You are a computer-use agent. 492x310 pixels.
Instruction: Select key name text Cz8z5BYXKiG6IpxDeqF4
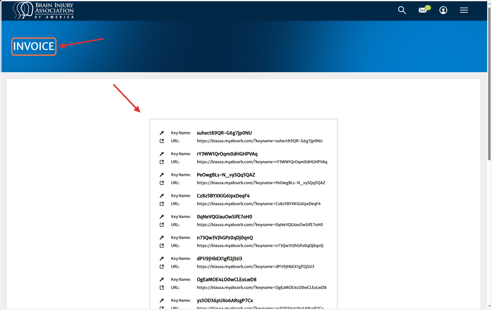coord(223,196)
